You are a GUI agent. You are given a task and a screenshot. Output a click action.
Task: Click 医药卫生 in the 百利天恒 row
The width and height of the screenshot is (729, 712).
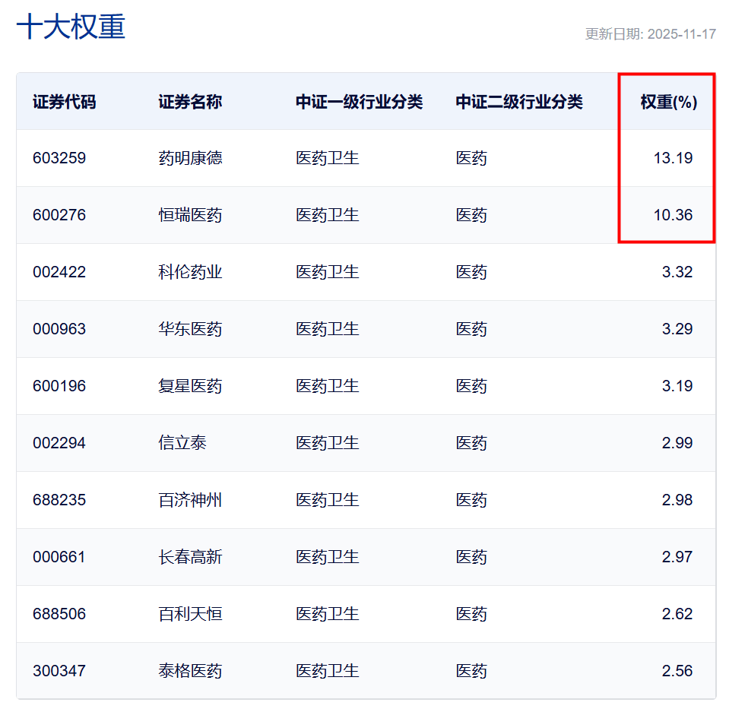point(328,614)
